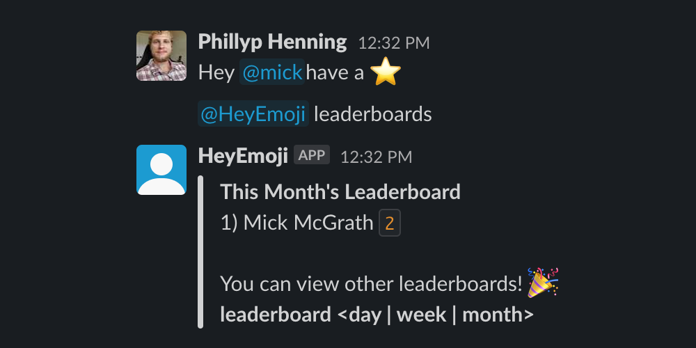The width and height of the screenshot is (696, 348).
Task: Click the Phillyp Henning sender name
Action: (x=273, y=42)
